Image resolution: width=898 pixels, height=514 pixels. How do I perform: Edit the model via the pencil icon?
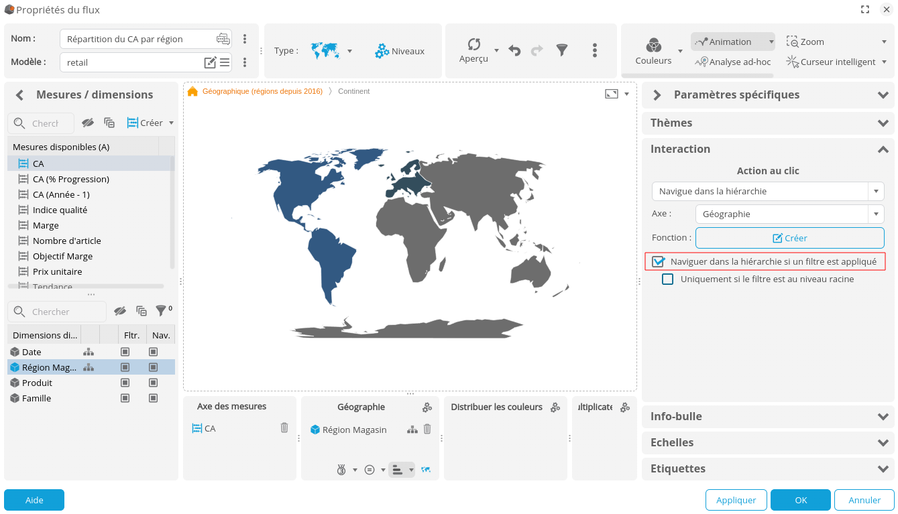coord(210,62)
